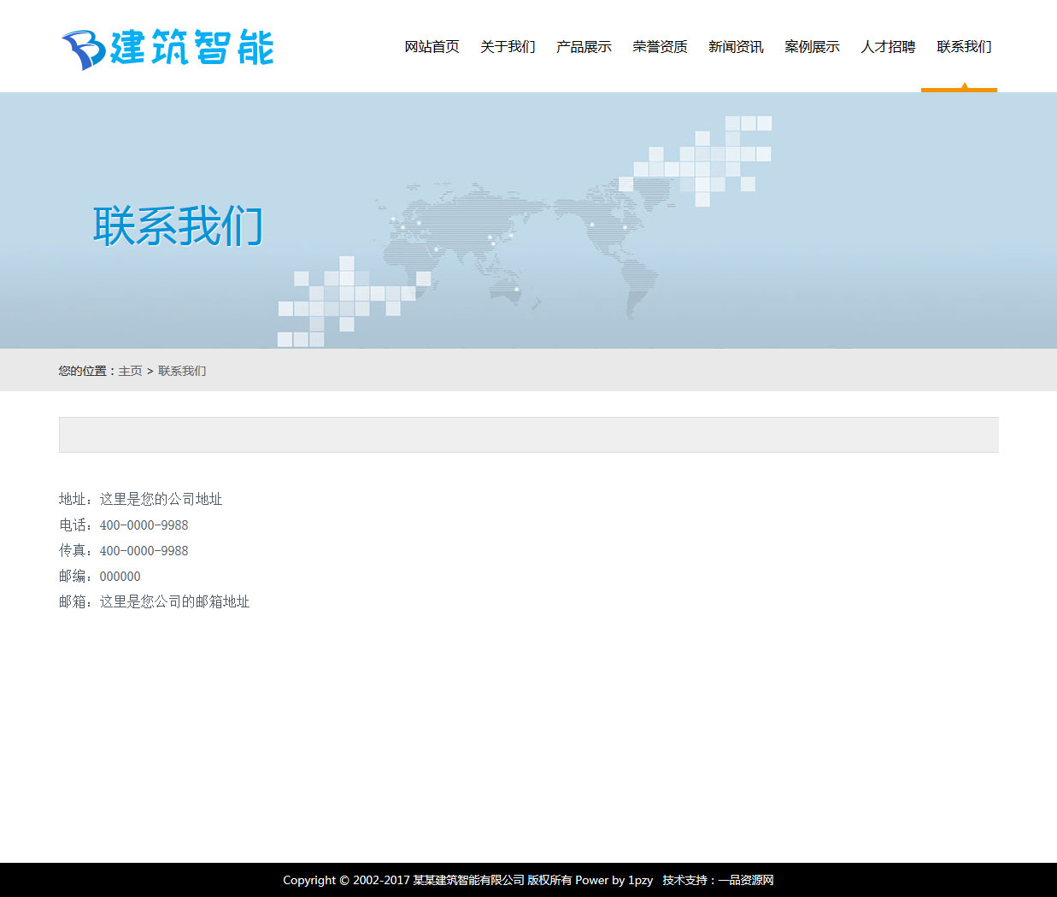Click the 联系我们 breadcrumb link
Image resolution: width=1057 pixels, height=897 pixels.
pyautogui.click(x=182, y=371)
